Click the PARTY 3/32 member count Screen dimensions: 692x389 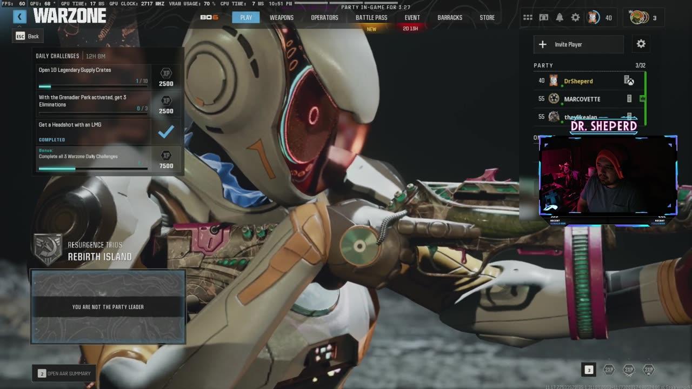(640, 65)
